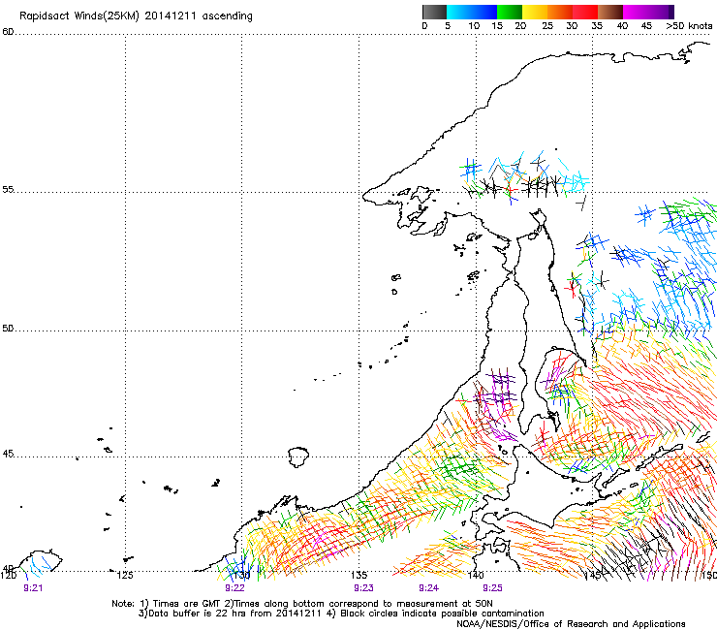Click the '9:24' swath time label
Viewport: 717px width, 630px height.
tap(428, 588)
